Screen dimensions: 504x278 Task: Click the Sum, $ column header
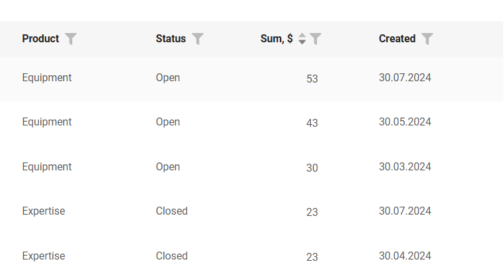point(276,39)
